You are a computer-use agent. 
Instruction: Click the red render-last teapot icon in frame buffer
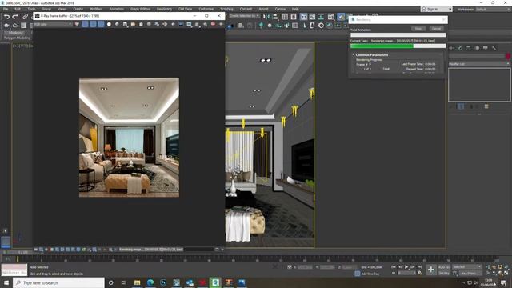(213, 24)
